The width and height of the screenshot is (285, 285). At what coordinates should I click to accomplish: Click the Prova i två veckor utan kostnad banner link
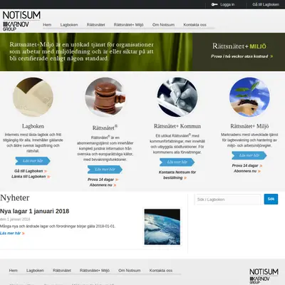pyautogui.click(x=242, y=56)
